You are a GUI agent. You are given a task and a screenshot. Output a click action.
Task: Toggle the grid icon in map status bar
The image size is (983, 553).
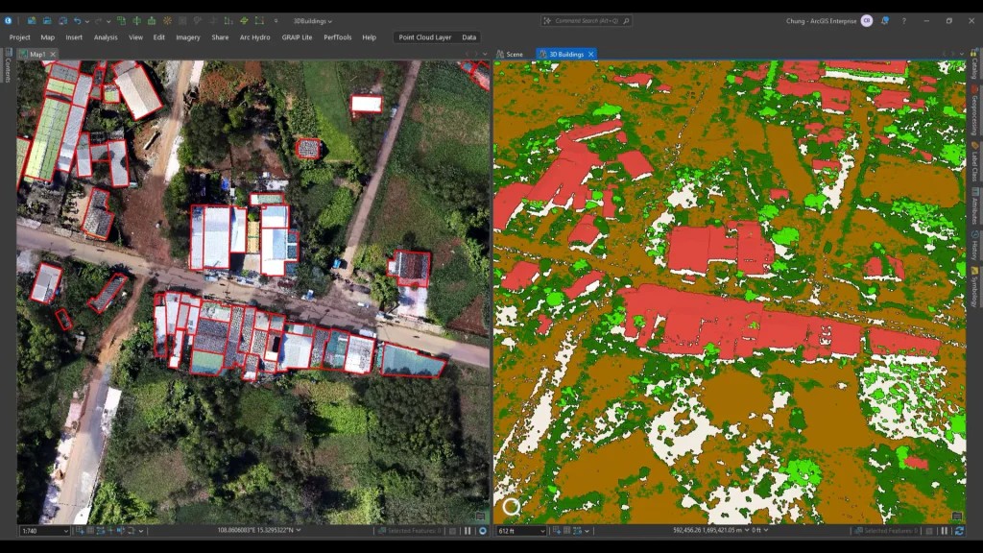90,530
